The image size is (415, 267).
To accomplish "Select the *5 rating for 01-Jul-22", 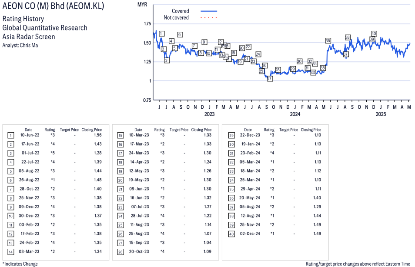I will (x=53, y=153).
